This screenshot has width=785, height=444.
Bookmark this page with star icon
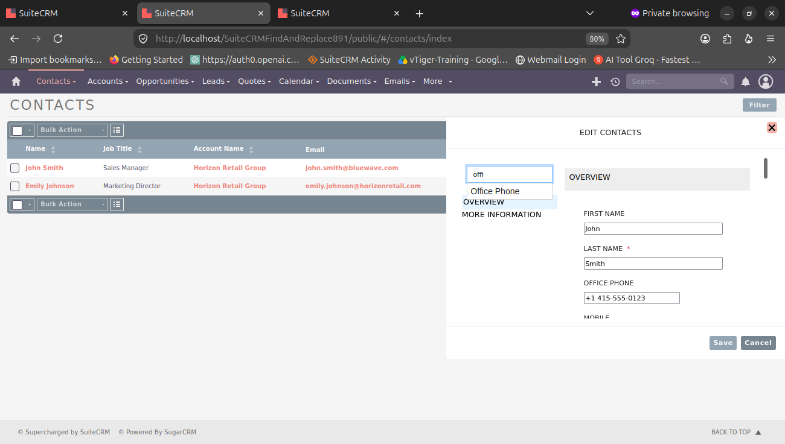click(621, 39)
